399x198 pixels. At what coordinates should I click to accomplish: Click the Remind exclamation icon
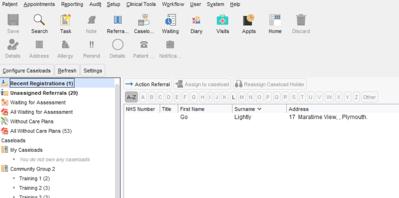tap(92, 45)
